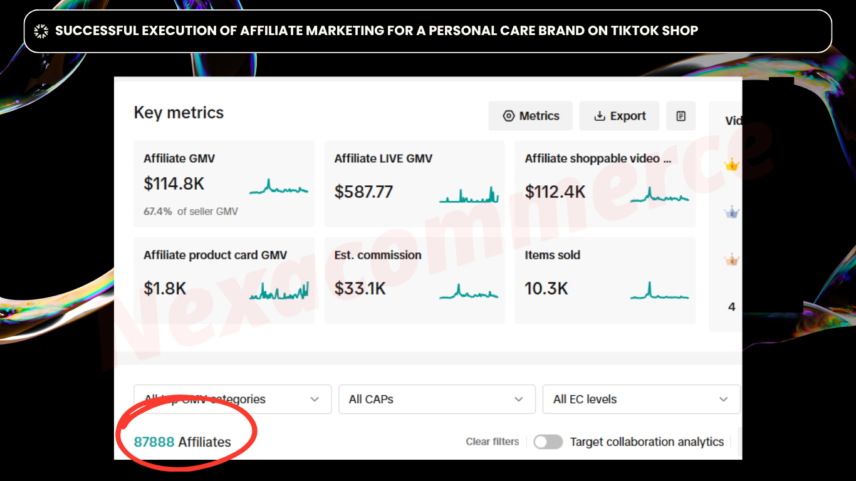Click the Items sold sparkline chart

point(659,292)
